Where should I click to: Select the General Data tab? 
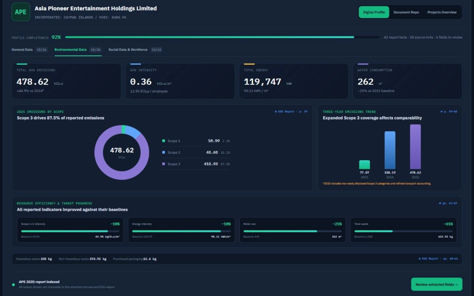click(x=29, y=50)
